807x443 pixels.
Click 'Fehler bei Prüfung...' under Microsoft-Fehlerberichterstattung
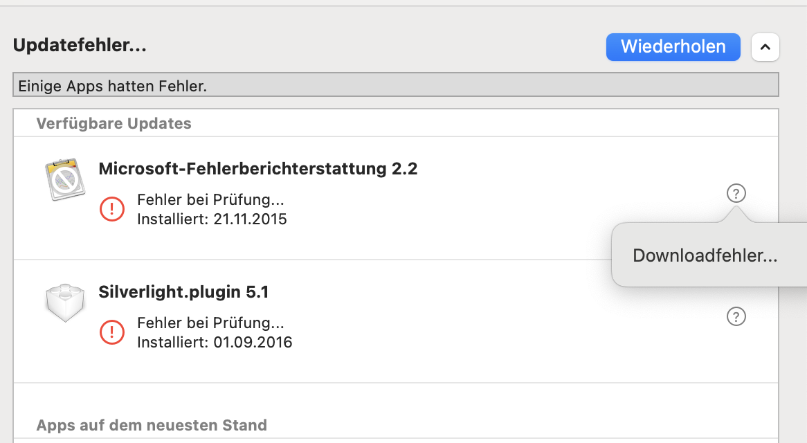point(211,201)
